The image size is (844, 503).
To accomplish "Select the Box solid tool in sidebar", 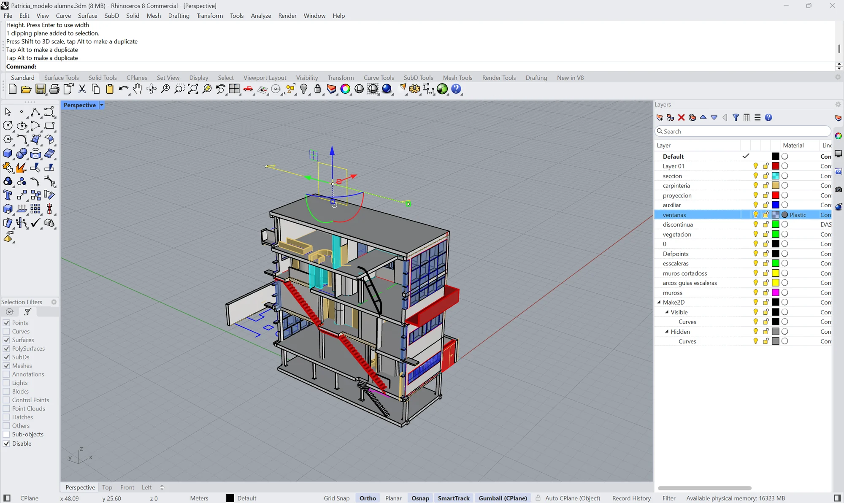I will [8, 153].
